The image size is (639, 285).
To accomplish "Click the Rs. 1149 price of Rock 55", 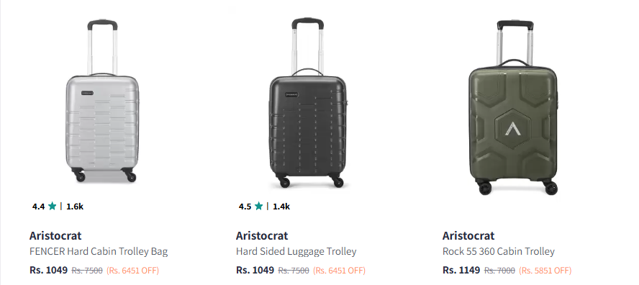I will 461,270.
